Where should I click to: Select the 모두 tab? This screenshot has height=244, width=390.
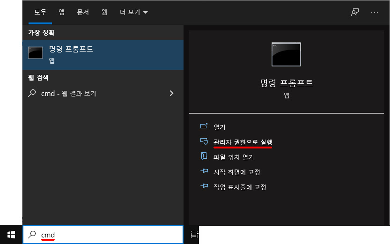(40, 12)
